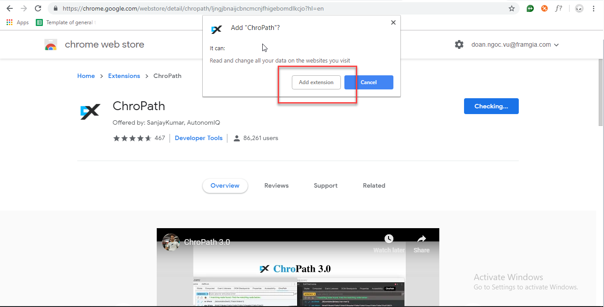Open the Apps launcher in the bookmarks bar

(9, 22)
